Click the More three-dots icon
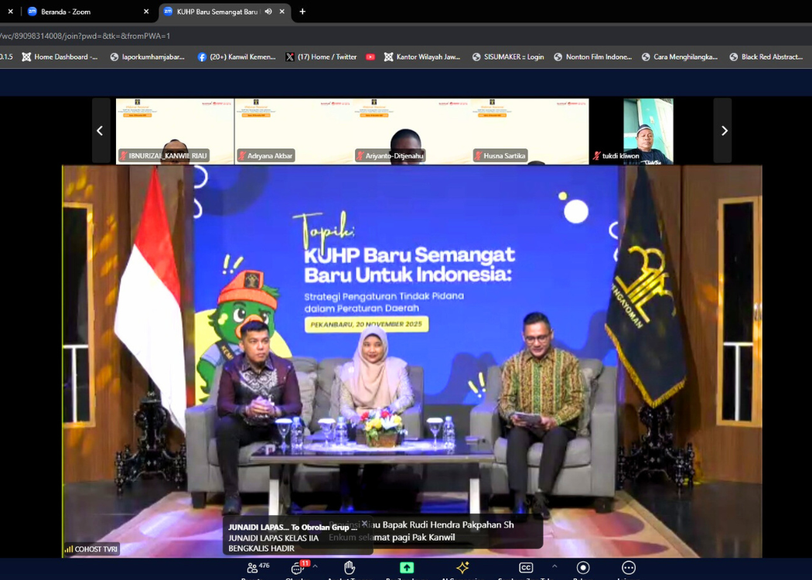The height and width of the screenshot is (580, 812). [x=629, y=568]
